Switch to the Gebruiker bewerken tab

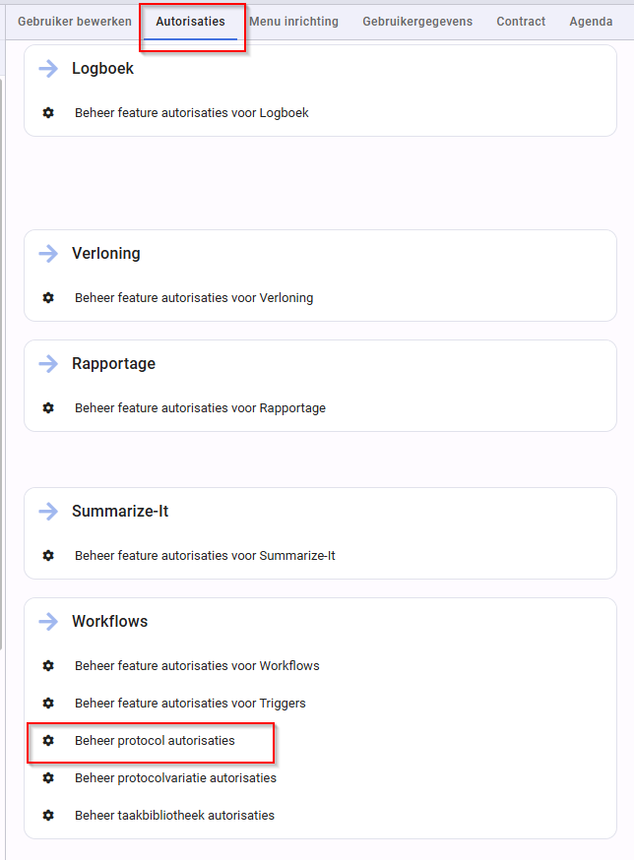(75, 22)
